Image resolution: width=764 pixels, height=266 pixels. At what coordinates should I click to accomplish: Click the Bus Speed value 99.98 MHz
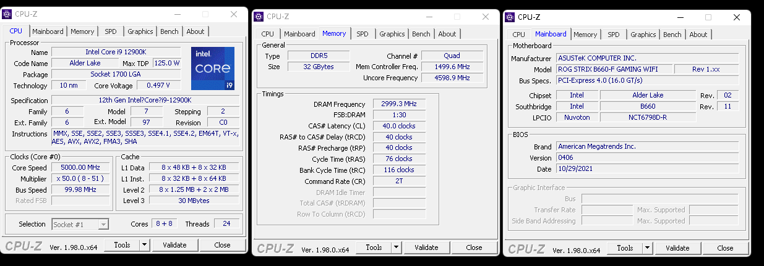80,190
